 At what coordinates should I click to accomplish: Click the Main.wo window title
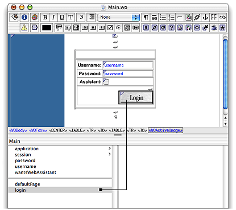click(x=118, y=7)
